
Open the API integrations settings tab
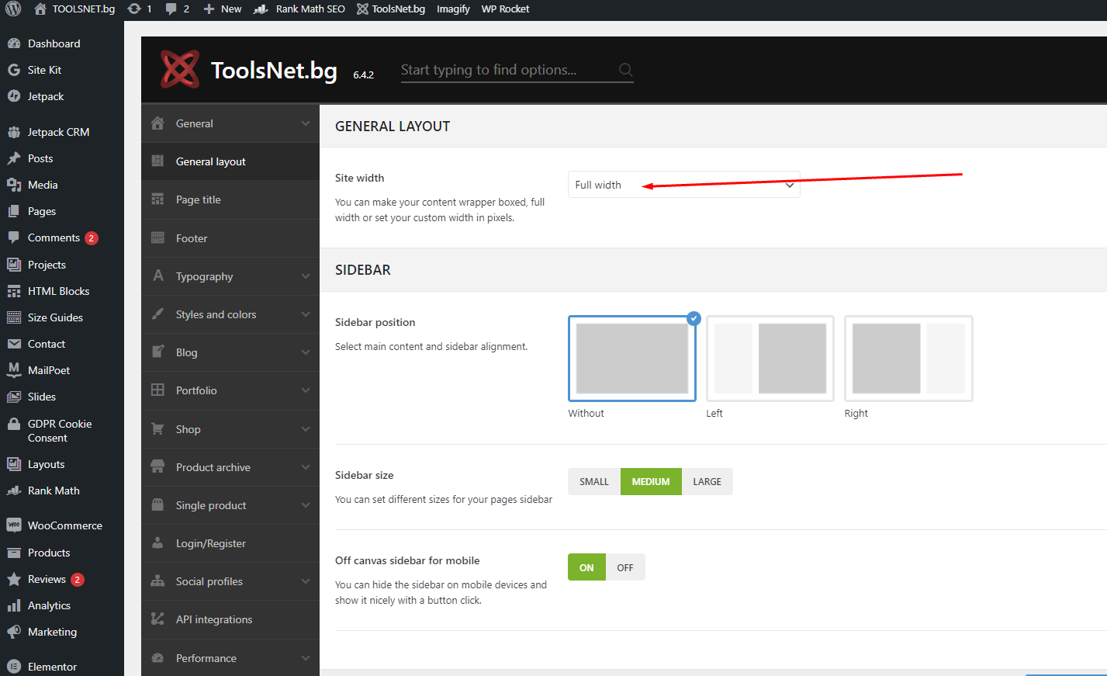(230, 619)
